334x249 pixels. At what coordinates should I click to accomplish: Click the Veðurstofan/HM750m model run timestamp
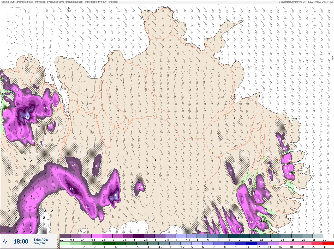coord(306,2)
